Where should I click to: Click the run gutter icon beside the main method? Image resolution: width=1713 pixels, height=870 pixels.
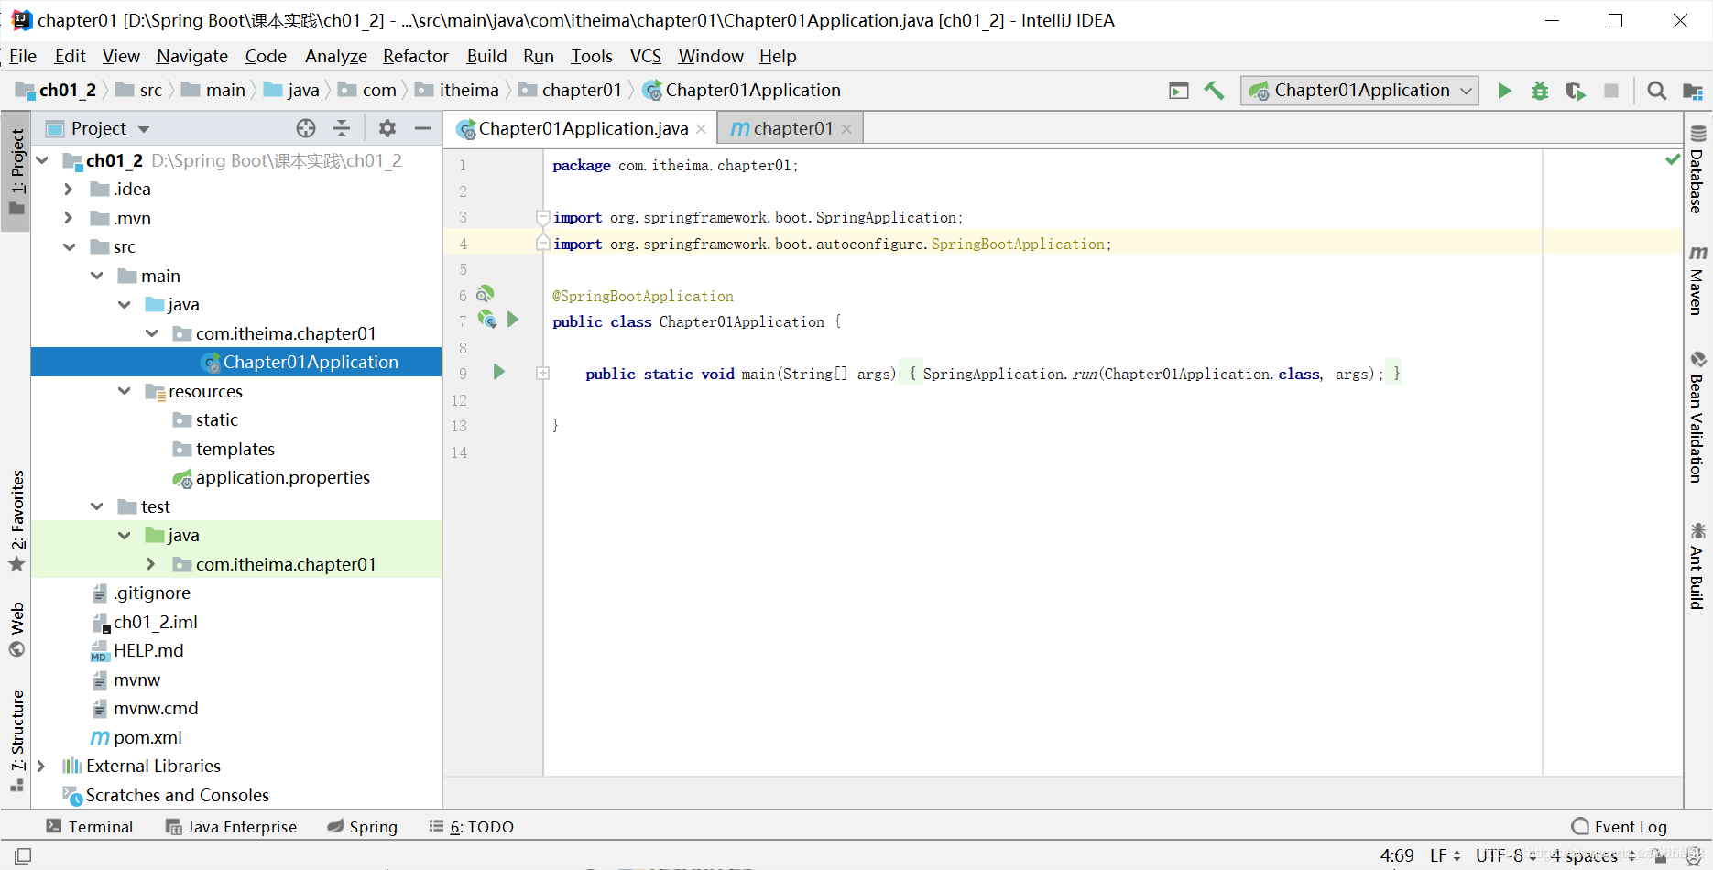pos(499,372)
